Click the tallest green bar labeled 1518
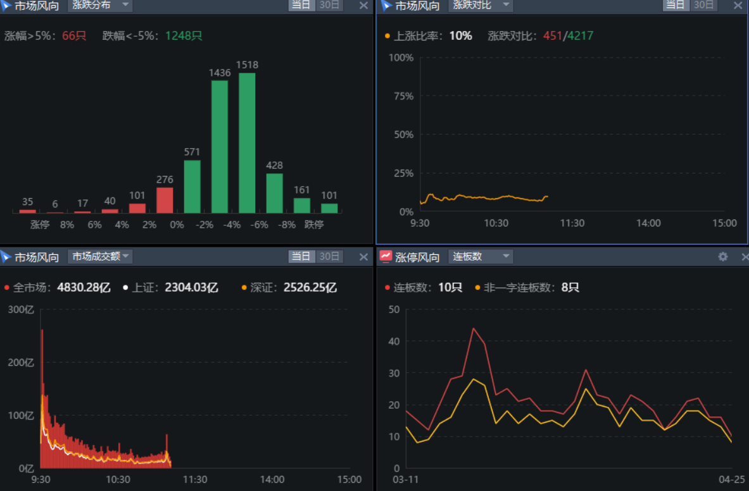 [x=247, y=142]
